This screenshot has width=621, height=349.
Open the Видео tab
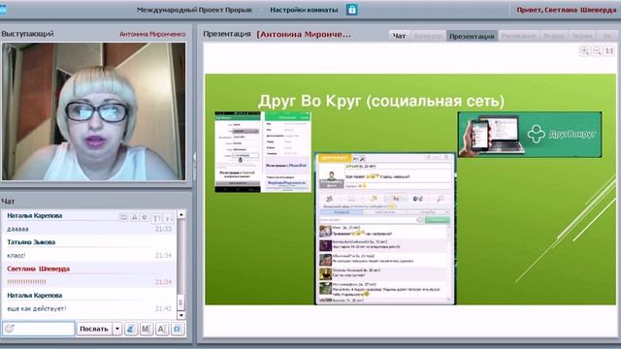554,36
